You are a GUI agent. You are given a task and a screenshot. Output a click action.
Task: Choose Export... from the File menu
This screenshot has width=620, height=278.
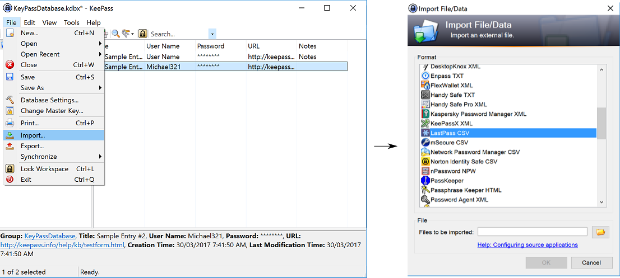tap(54, 146)
